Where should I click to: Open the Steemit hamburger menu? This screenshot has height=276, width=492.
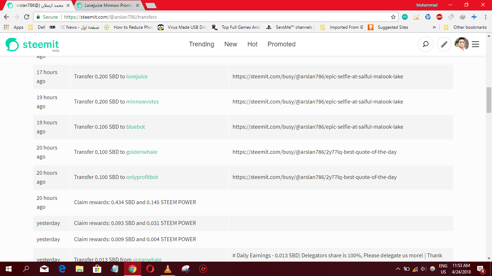(475, 44)
